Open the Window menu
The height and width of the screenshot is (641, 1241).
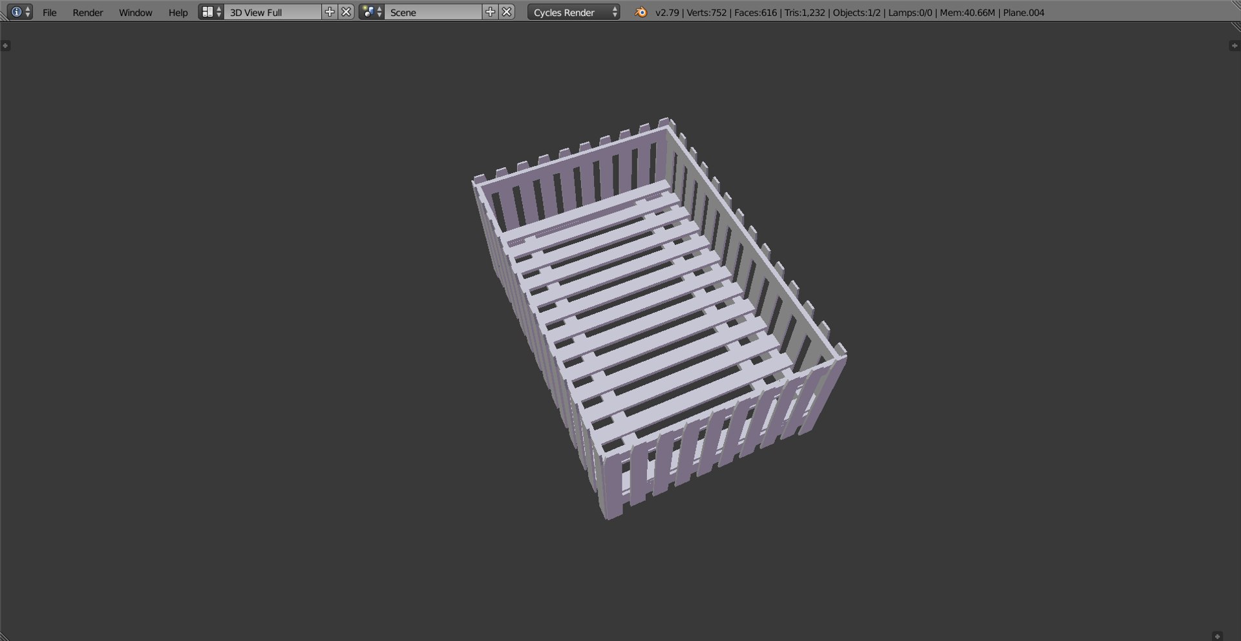136,12
